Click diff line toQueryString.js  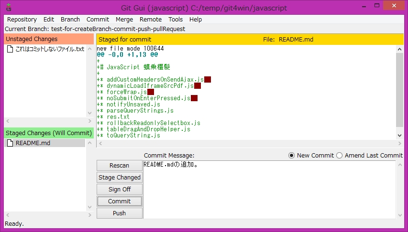click(128, 136)
